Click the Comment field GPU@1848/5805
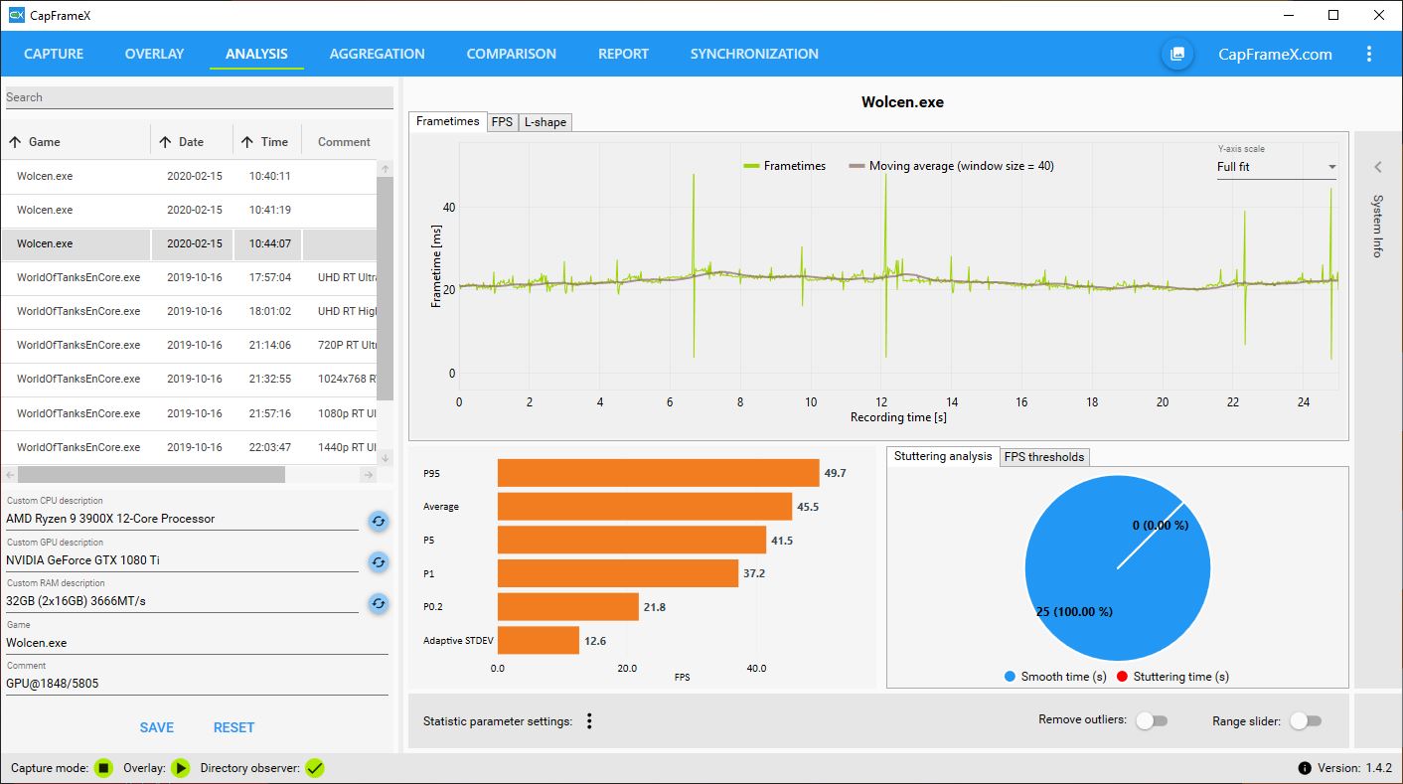The height and width of the screenshot is (784, 1403). 197,684
